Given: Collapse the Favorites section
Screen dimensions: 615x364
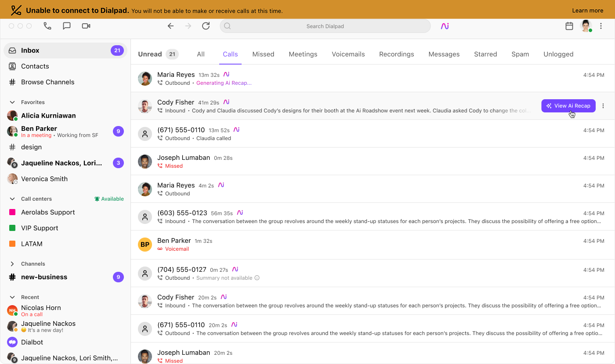Looking at the screenshot, I should tap(12, 102).
